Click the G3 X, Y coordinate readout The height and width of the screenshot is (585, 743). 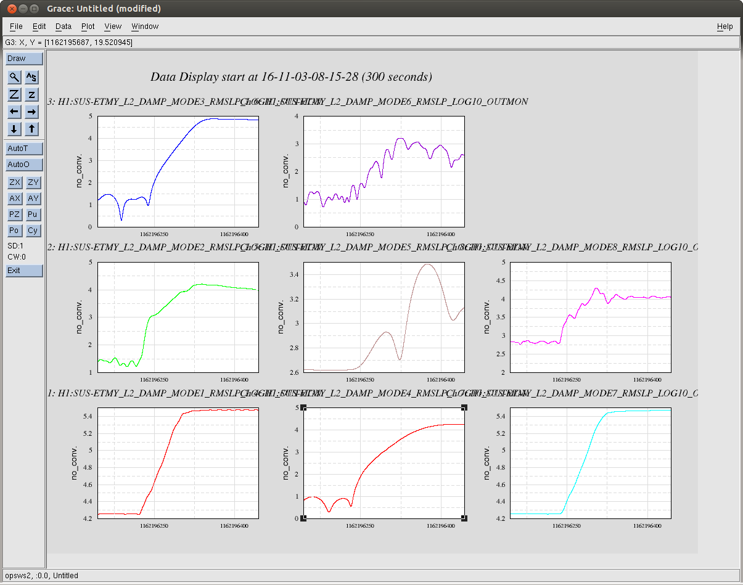[68, 43]
